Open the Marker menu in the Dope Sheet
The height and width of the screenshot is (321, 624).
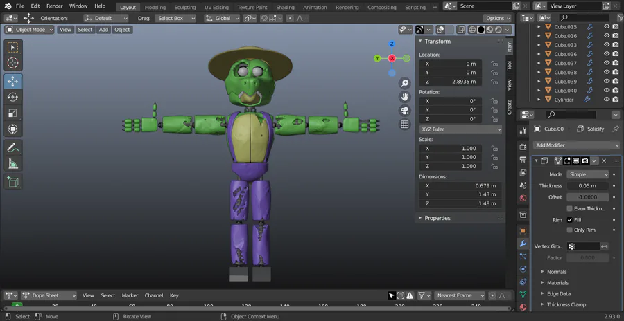coord(130,295)
